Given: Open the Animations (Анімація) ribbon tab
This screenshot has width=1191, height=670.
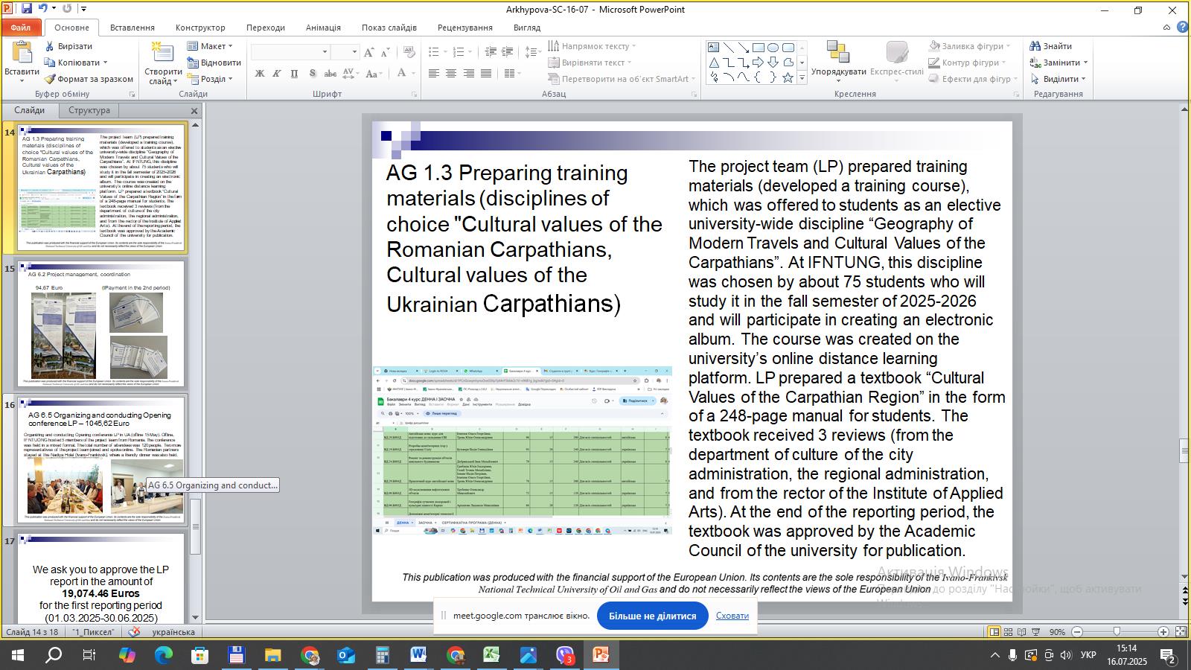Looking at the screenshot, I should 323,28.
